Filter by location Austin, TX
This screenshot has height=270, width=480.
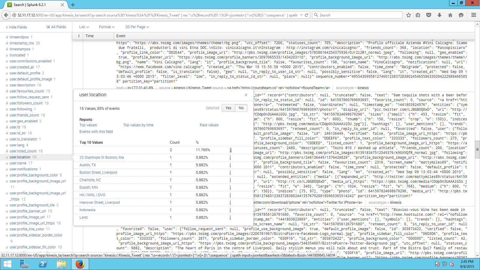[88, 165]
